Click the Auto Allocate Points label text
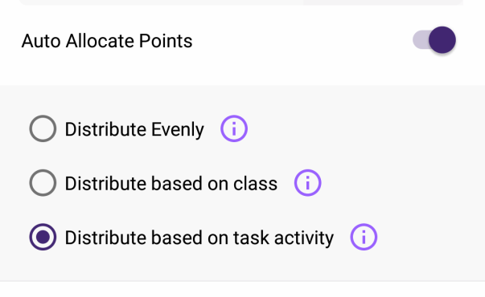Image resolution: width=485 pixels, height=297 pixels. click(107, 41)
